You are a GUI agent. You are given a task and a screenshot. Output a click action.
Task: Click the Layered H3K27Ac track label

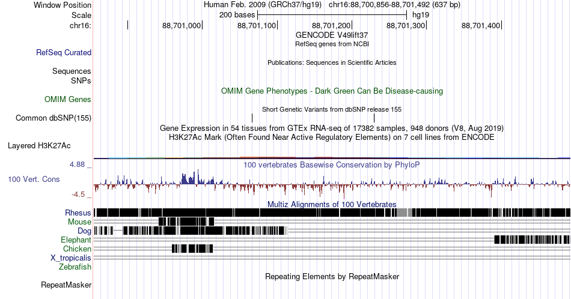point(39,145)
